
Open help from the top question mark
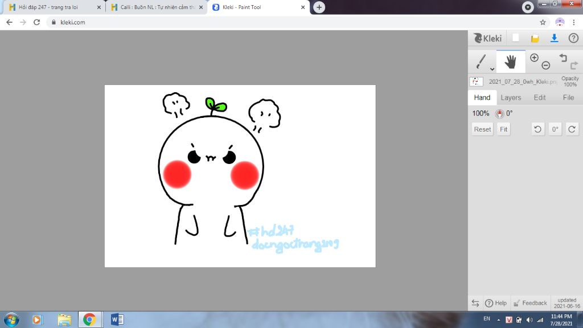[x=573, y=38]
